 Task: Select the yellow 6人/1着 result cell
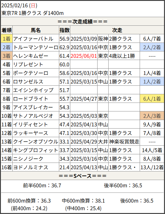(x=152, y=99)
